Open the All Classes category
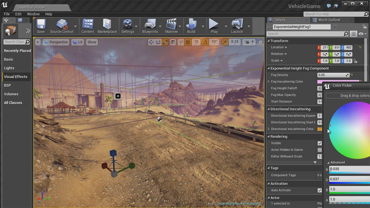The image size is (370, 208). [13, 103]
